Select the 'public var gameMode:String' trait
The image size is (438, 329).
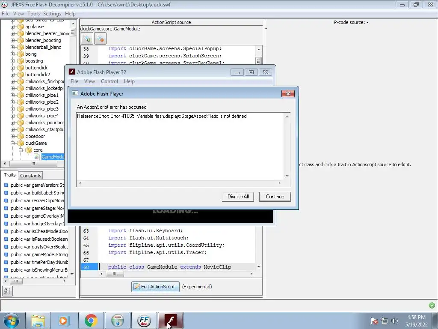tap(39, 254)
